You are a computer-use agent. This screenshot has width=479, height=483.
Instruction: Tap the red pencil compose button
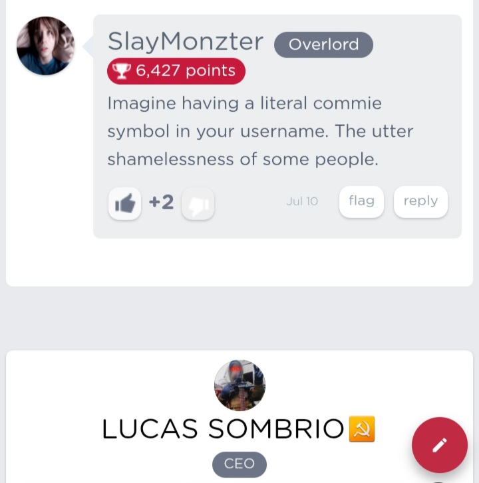(440, 445)
